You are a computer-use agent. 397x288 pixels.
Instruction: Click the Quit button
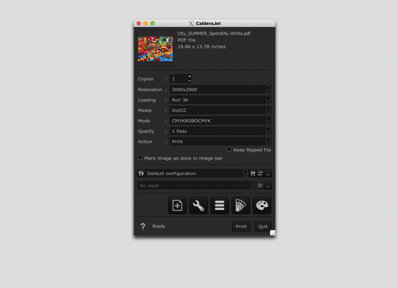pyautogui.click(x=263, y=227)
